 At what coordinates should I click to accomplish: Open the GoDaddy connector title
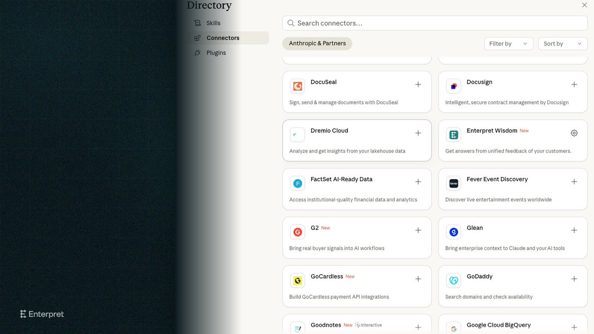coord(480,276)
